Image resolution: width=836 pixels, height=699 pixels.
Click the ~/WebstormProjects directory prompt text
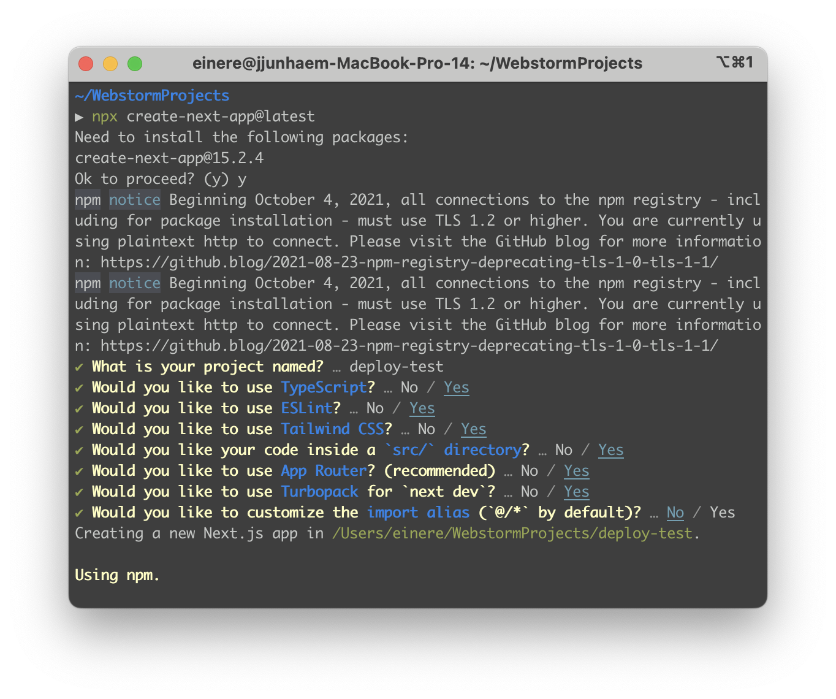[152, 96]
